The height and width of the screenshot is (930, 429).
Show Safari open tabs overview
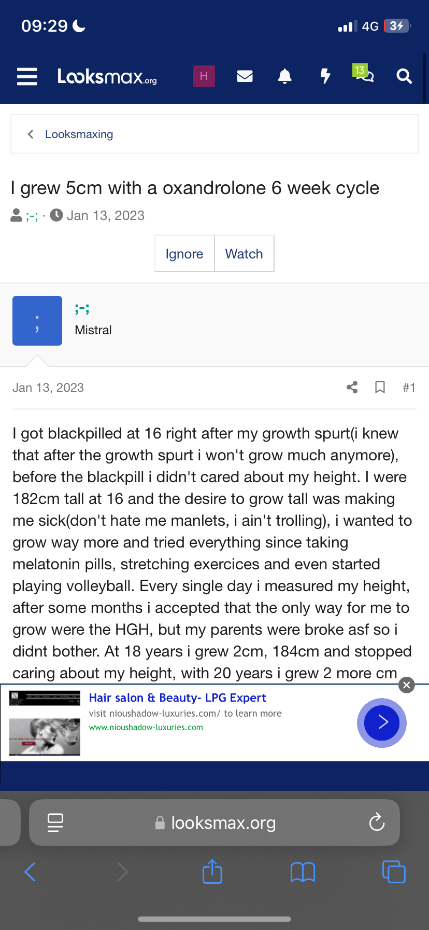pyautogui.click(x=394, y=872)
